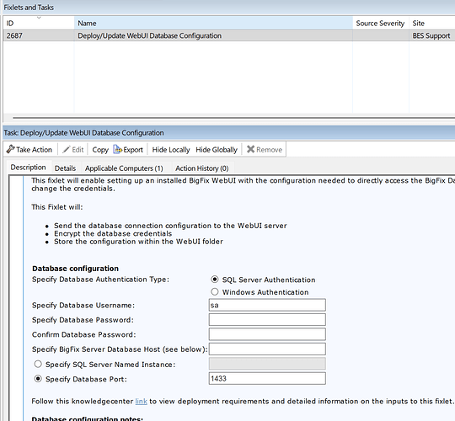Select Windows Authentication radio button
The width and height of the screenshot is (455, 421).
click(x=215, y=291)
